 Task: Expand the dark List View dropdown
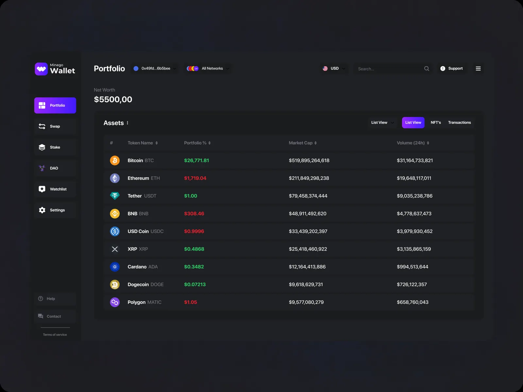(x=382, y=123)
